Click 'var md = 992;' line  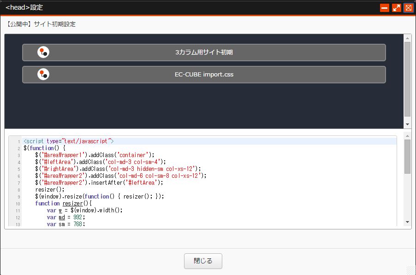point(66,217)
